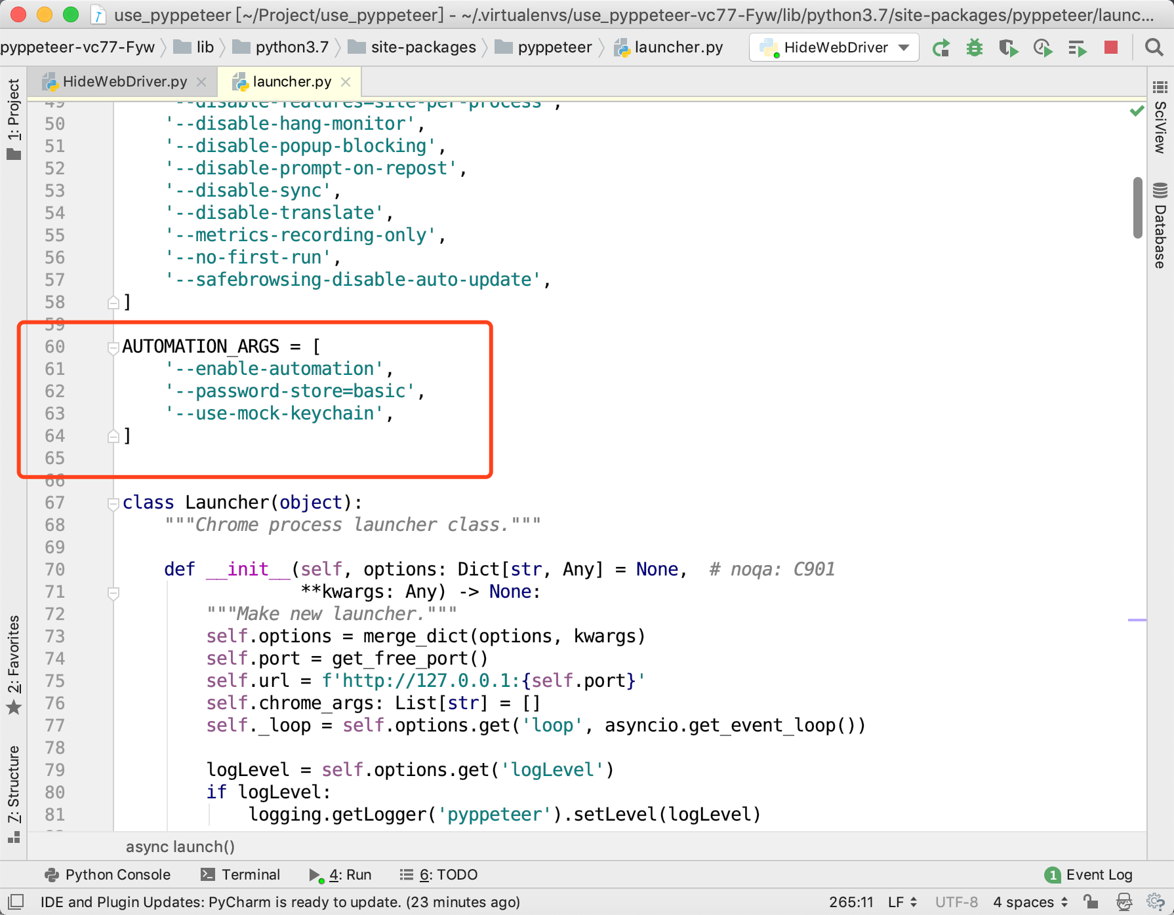The height and width of the screenshot is (915, 1174).
Task: Click the editor vertical scrollbar thumb
Action: click(1138, 207)
